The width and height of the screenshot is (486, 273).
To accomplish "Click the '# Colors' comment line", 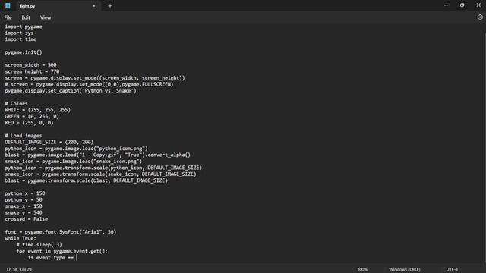I will [17, 103].
